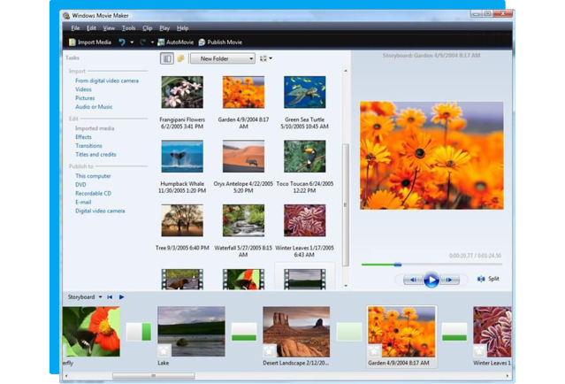
Task: Publish to DVD
Action: (x=80, y=185)
